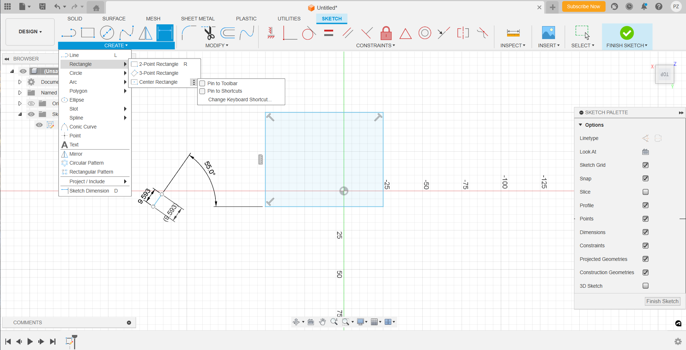The image size is (686, 350).
Task: Click the Concentric constraint icon
Action: [425, 33]
